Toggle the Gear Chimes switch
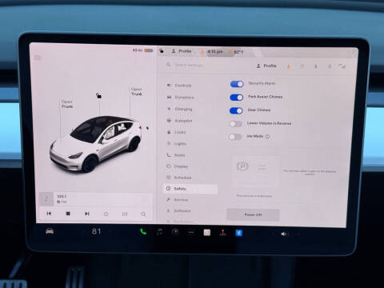 click(x=236, y=110)
